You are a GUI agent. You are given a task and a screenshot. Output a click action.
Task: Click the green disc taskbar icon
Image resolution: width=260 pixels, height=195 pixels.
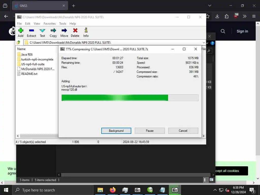[x=150, y=190]
